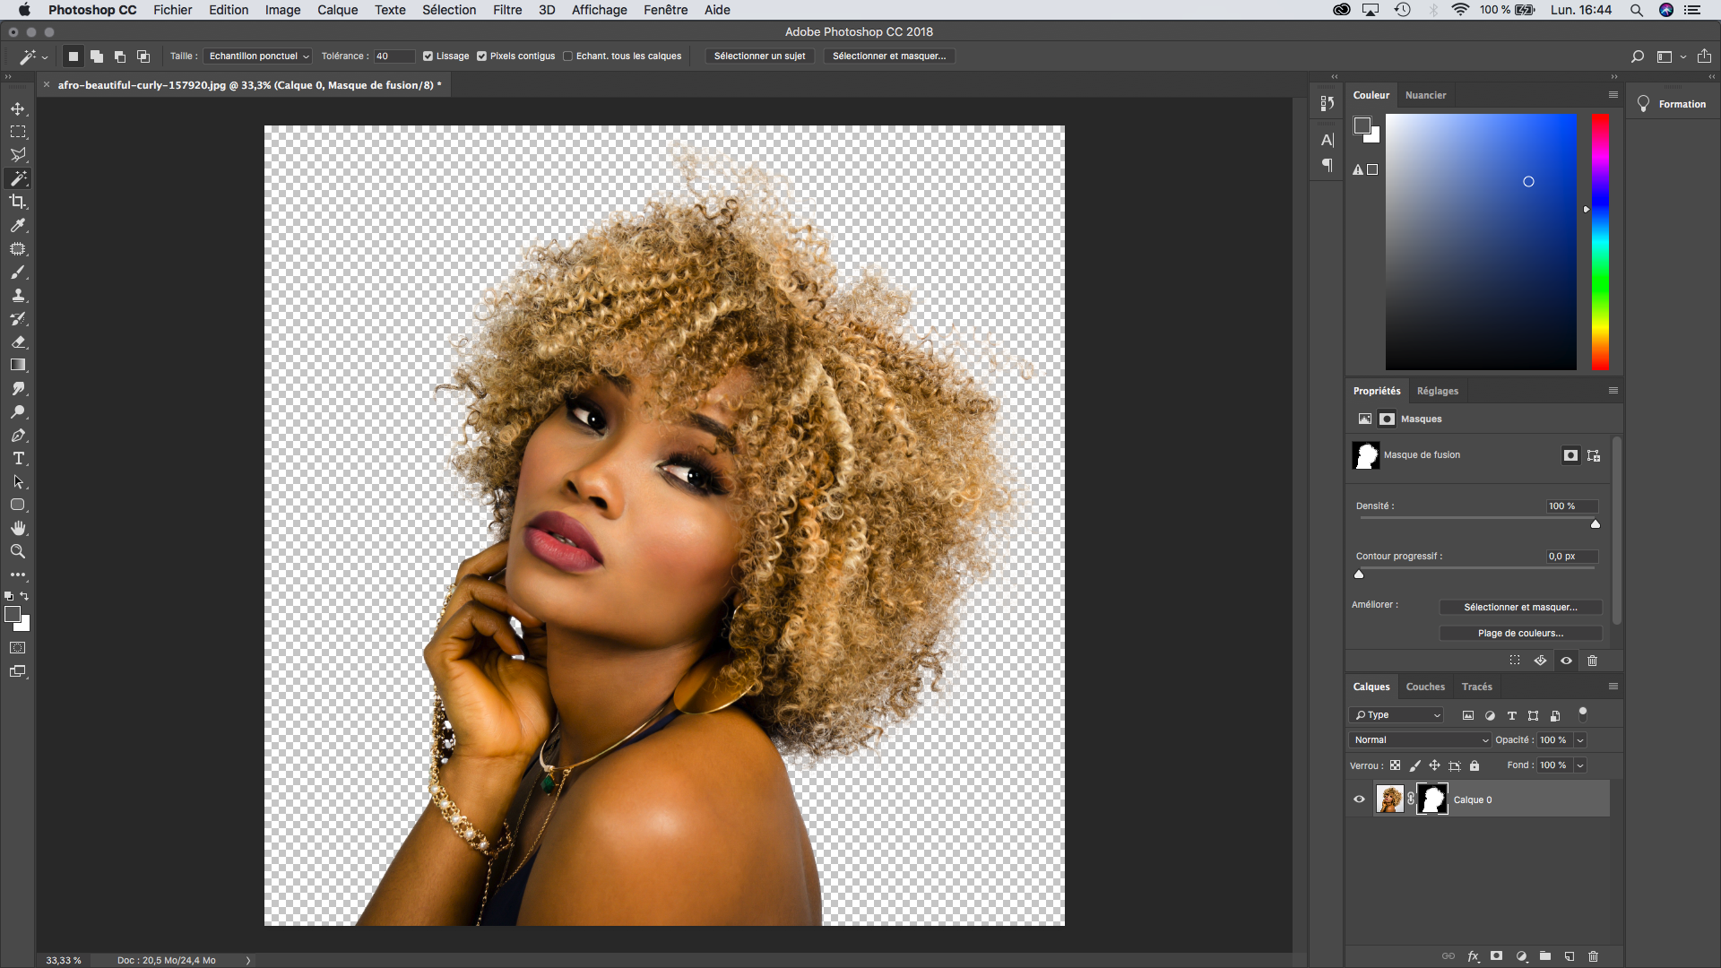Screen dimensions: 1721x968
Task: Toggle lock all padlock icon
Action: [x=1475, y=765]
